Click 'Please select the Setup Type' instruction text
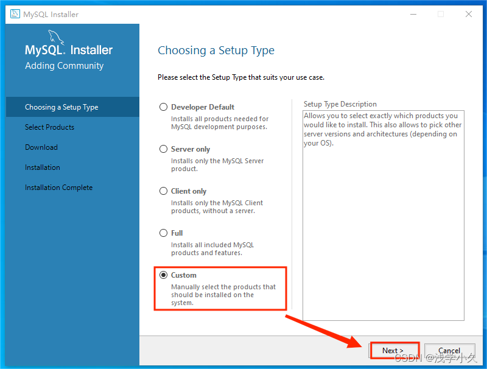 (241, 77)
